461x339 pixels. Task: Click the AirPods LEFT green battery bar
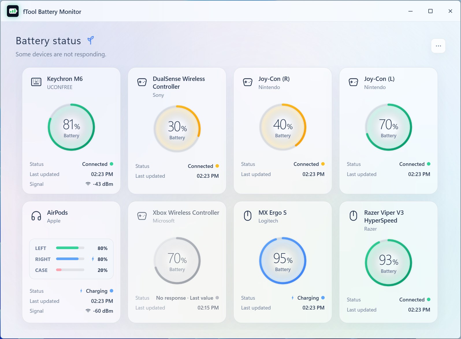[70, 248]
